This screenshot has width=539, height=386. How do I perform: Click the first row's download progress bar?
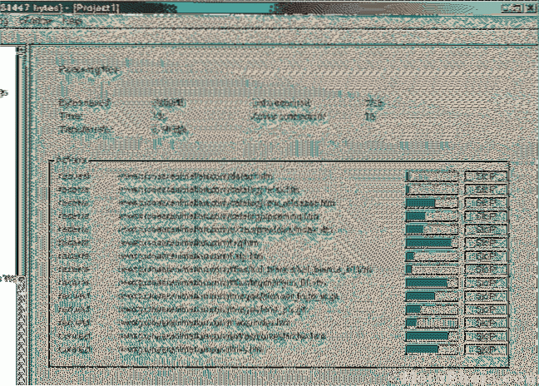tap(432, 176)
